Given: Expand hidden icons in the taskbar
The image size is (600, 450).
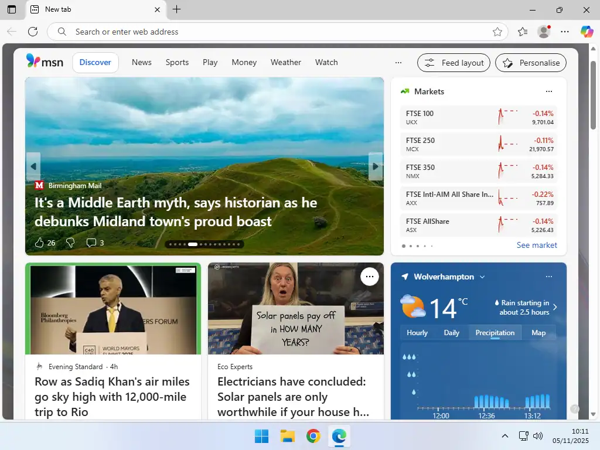Looking at the screenshot, I should pyautogui.click(x=504, y=436).
